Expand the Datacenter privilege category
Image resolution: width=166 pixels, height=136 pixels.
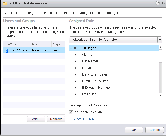(76, 61)
